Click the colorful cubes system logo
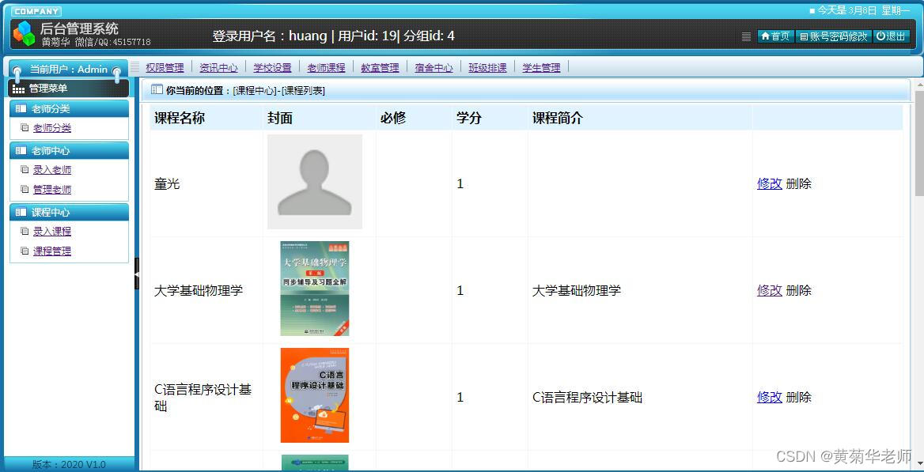924x472 pixels. click(x=24, y=33)
